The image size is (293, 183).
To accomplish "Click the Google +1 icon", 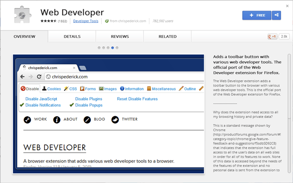I will pyautogui.click(x=272, y=37).
